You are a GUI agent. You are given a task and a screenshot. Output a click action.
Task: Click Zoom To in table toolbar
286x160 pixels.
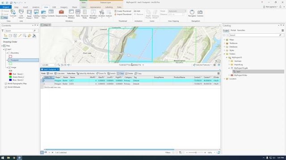point(101,73)
